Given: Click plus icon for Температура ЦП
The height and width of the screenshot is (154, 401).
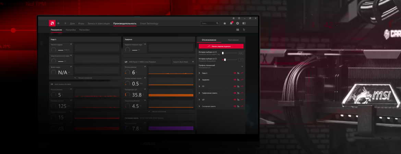Looking at the screenshot, I should [145, 89].
